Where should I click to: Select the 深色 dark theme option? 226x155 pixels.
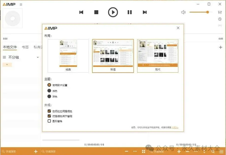click(x=49, y=97)
